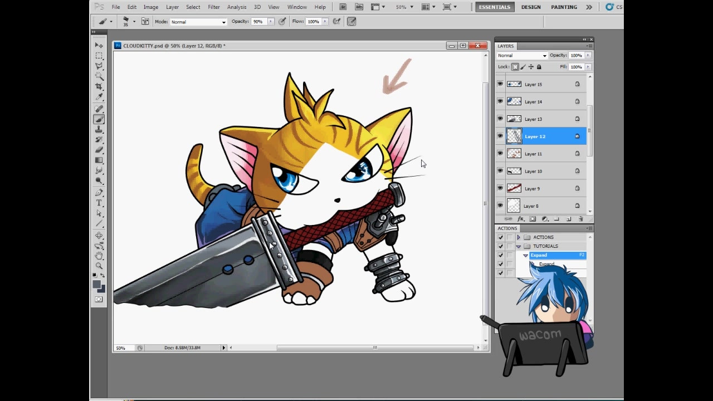Create a new layer
The height and width of the screenshot is (401, 713).
[569, 219]
